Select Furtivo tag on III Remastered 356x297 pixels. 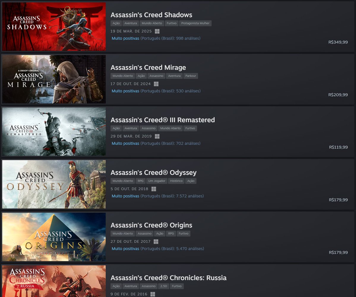point(190,128)
